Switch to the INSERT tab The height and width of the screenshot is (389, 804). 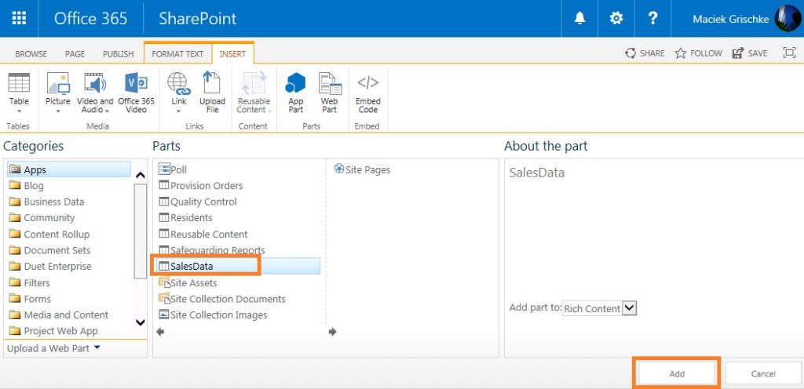point(232,54)
